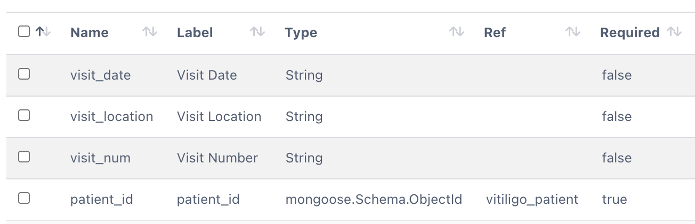The image size is (695, 224).
Task: Select the visit_date name cell
Action: pyautogui.click(x=100, y=75)
